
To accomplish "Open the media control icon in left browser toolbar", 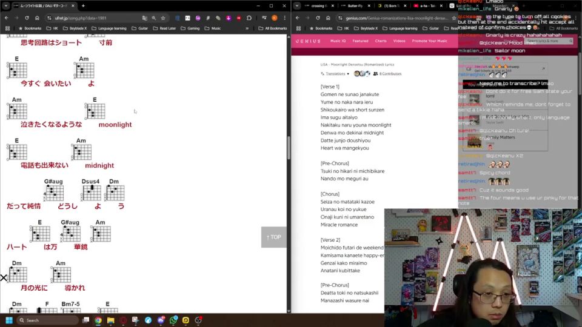I will pos(264,18).
